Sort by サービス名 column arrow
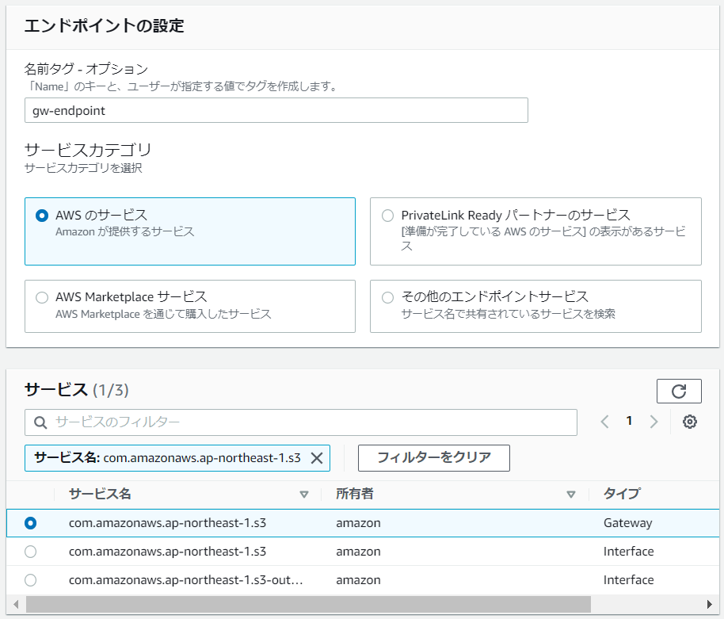 point(304,495)
